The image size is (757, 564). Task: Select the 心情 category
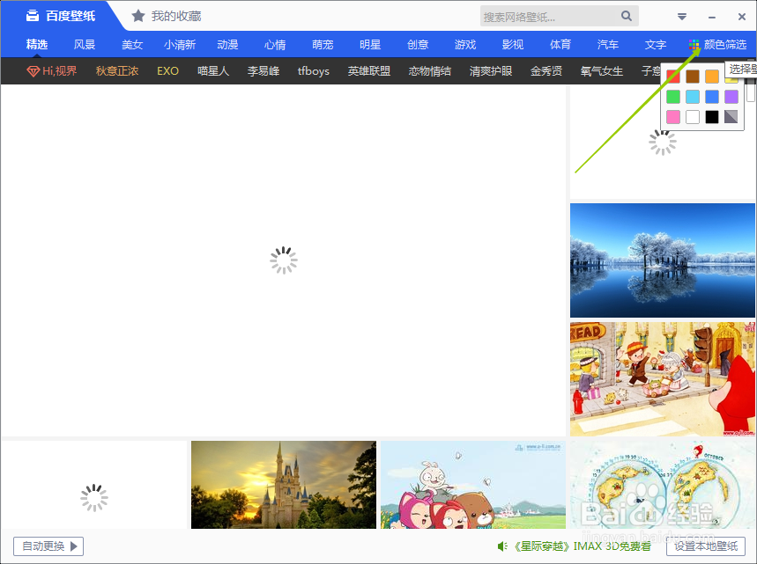[275, 45]
